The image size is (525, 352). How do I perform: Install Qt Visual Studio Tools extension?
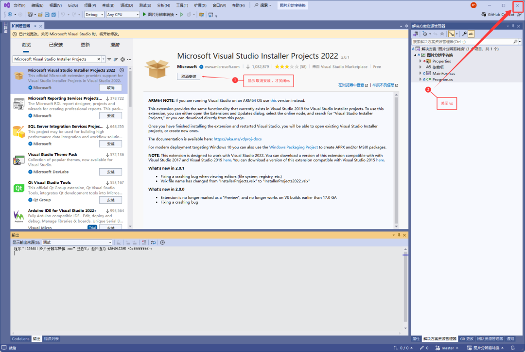[x=110, y=200]
